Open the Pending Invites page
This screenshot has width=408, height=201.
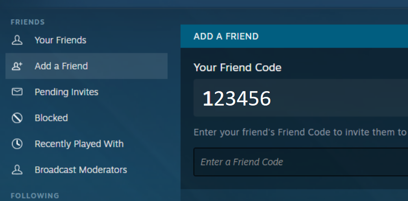87,92
